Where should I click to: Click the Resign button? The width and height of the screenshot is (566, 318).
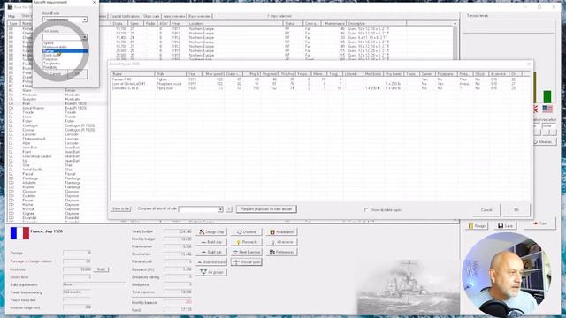coord(477,226)
